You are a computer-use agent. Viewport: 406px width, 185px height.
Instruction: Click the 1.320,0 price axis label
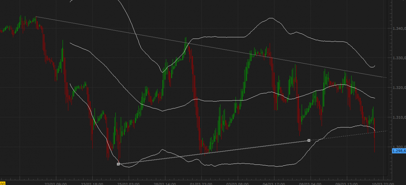tap(400, 88)
